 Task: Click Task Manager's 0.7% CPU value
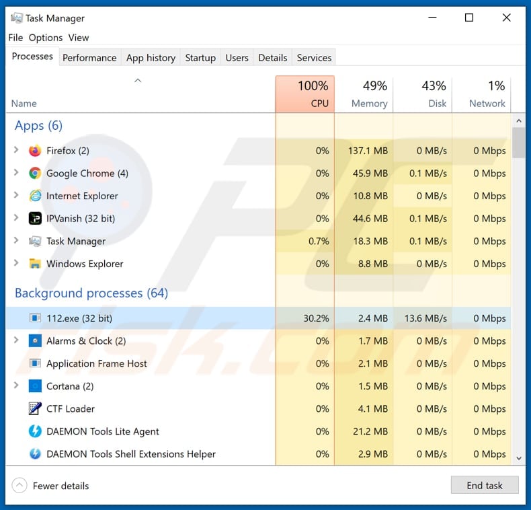(x=319, y=241)
